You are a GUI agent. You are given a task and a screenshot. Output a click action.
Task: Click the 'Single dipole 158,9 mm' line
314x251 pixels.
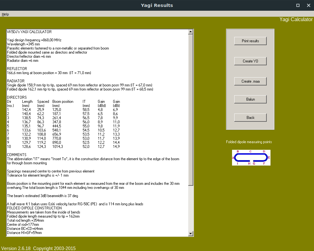coord(79,85)
